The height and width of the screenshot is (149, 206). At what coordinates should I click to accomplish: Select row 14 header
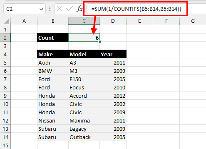[5, 137]
